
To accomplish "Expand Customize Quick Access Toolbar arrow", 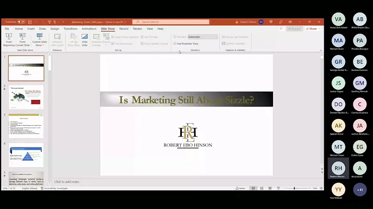I will point(63,22).
